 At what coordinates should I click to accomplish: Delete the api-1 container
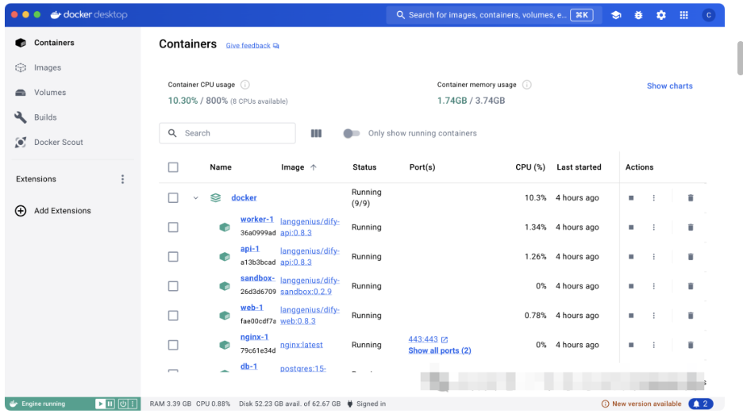click(x=691, y=256)
